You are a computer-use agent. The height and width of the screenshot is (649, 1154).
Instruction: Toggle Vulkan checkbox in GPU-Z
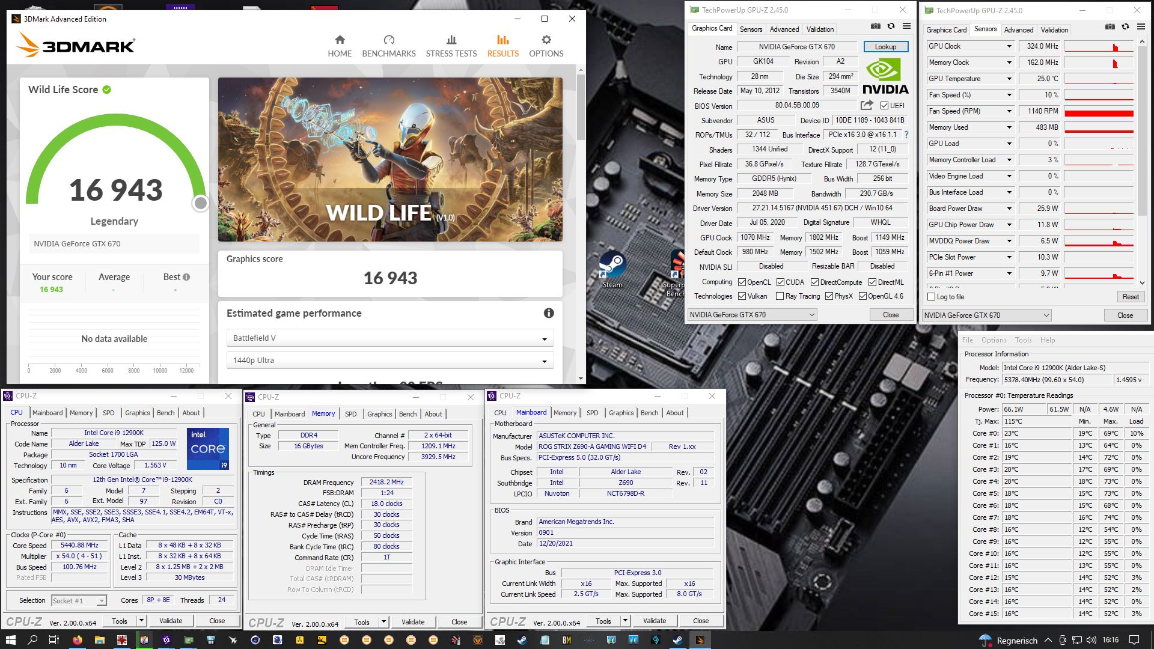tap(742, 296)
